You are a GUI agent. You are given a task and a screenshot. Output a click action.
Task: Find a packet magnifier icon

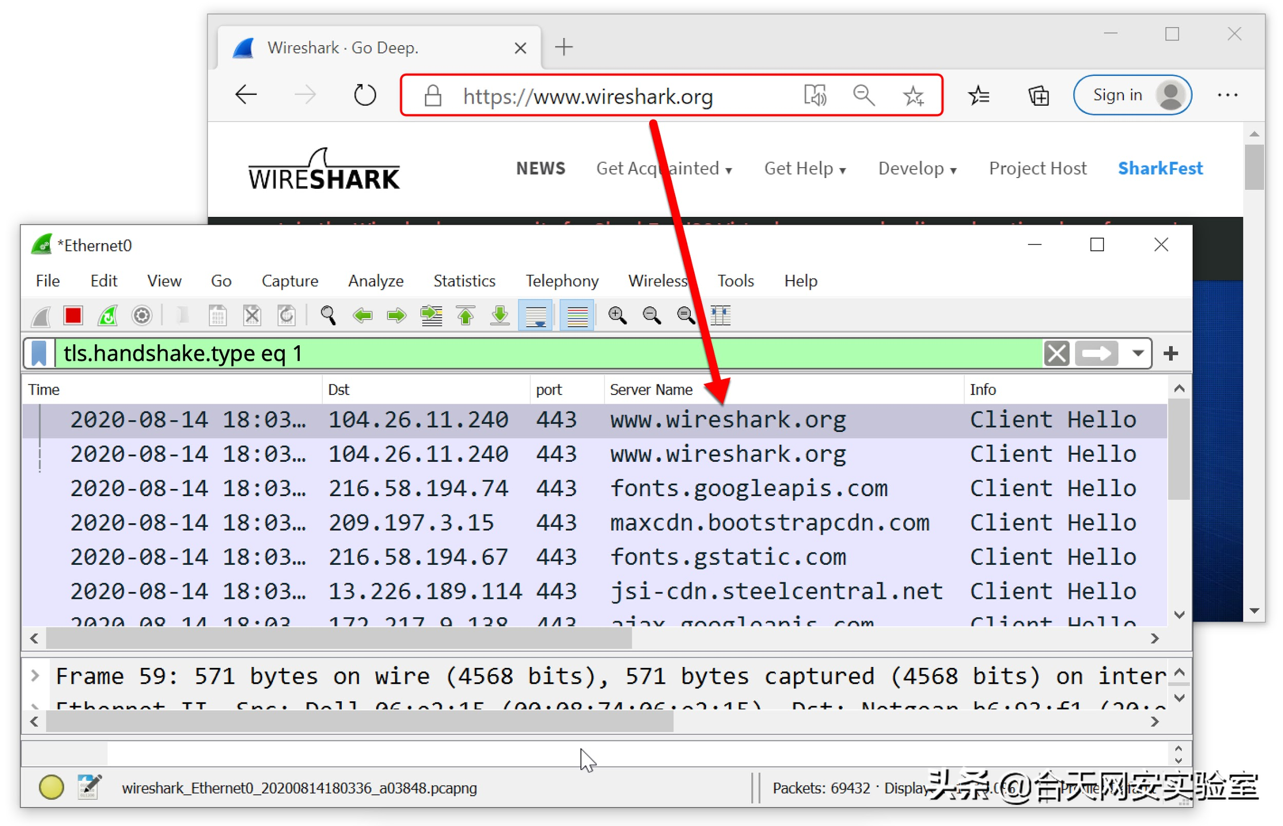coord(328,316)
